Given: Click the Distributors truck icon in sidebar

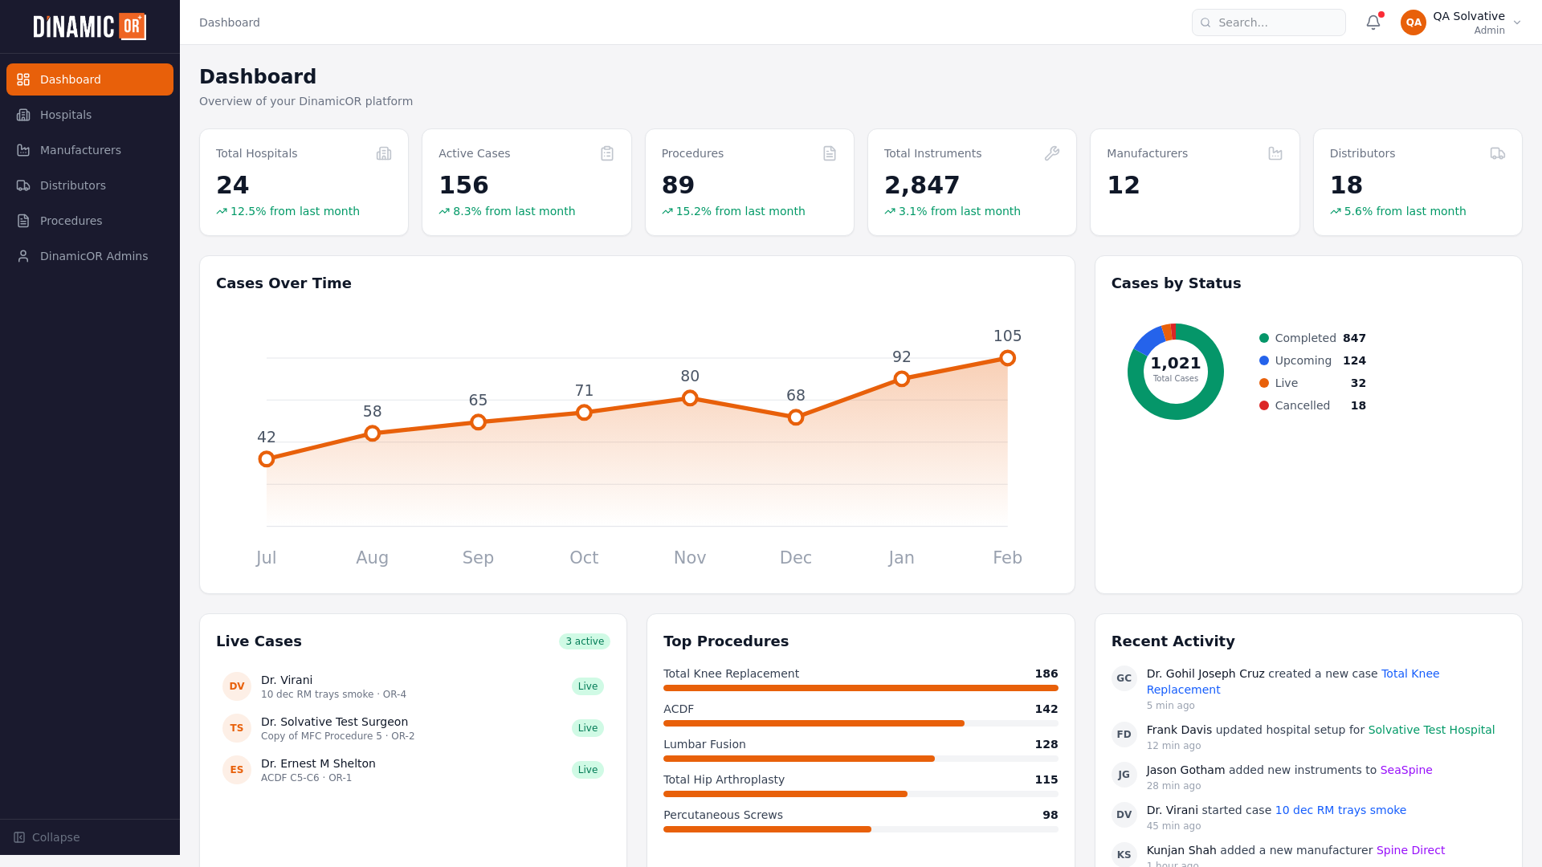Looking at the screenshot, I should 23,185.
